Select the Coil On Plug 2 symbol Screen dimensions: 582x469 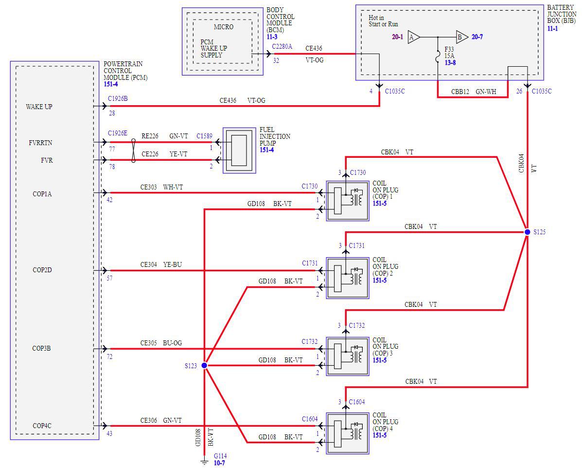pos(348,278)
